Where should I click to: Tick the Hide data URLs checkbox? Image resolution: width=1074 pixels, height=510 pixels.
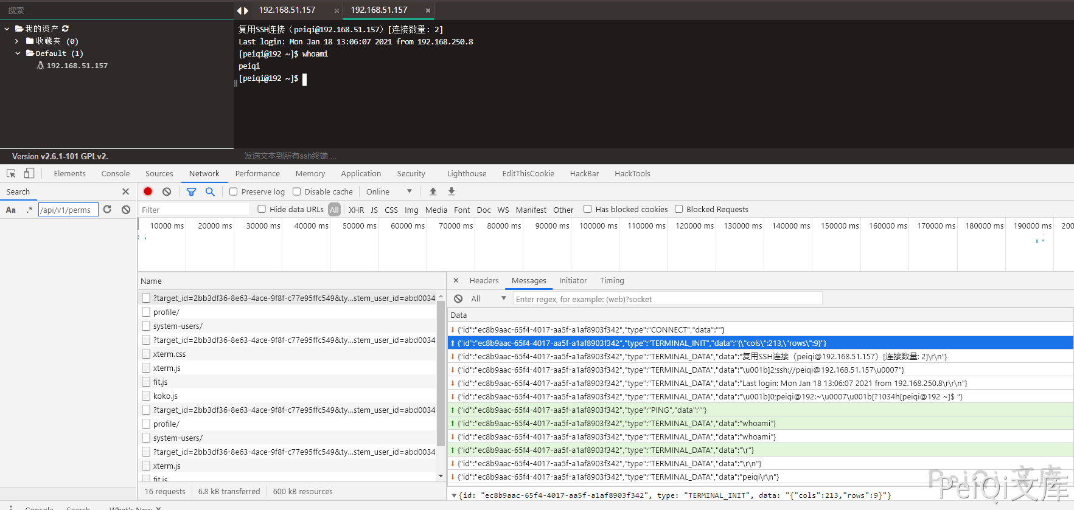click(x=262, y=209)
